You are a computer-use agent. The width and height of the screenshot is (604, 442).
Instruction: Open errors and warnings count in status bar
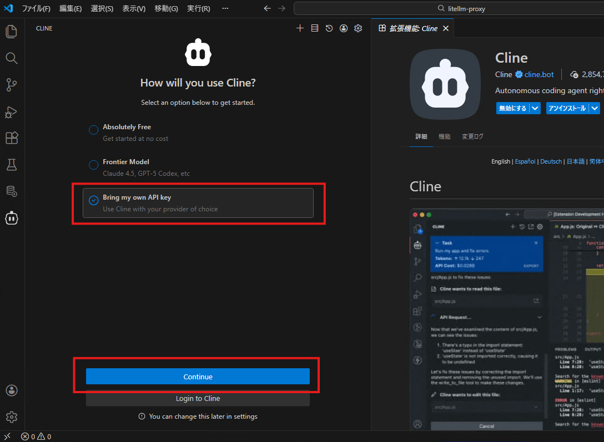tap(36, 436)
